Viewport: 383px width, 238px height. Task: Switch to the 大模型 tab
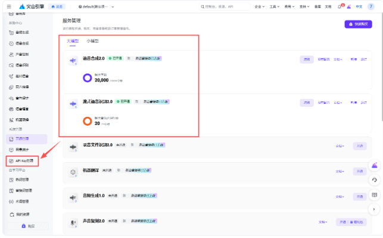(x=73, y=41)
